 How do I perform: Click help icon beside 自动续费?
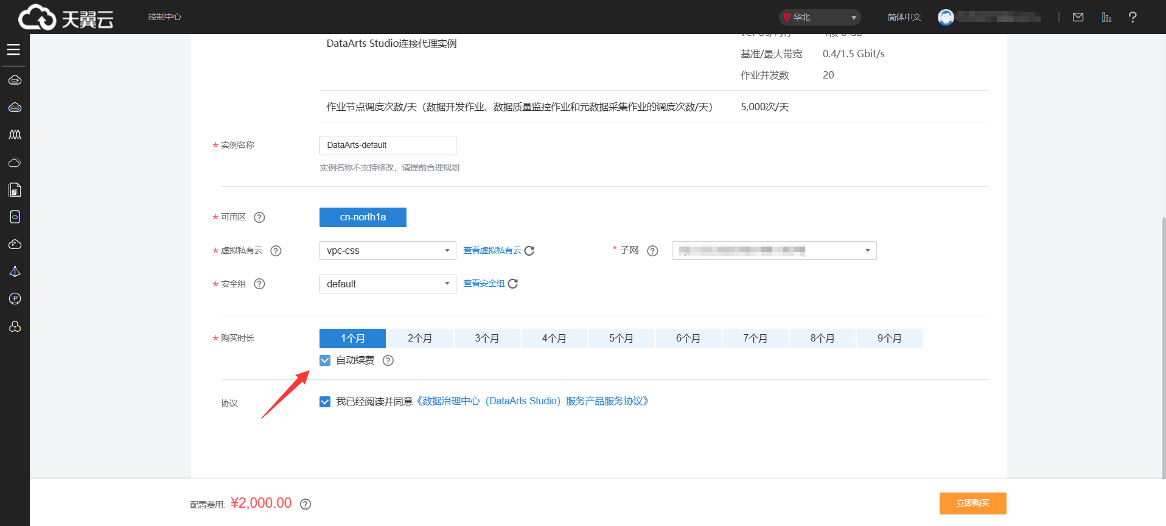(x=388, y=360)
